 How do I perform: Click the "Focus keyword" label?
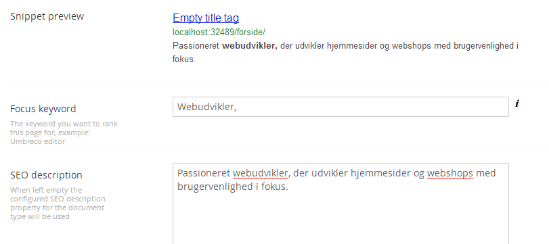click(x=43, y=109)
